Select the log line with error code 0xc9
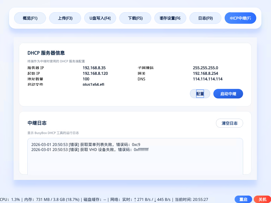Image resolution: width=271 pixels, height=203 pixels. coord(86,145)
